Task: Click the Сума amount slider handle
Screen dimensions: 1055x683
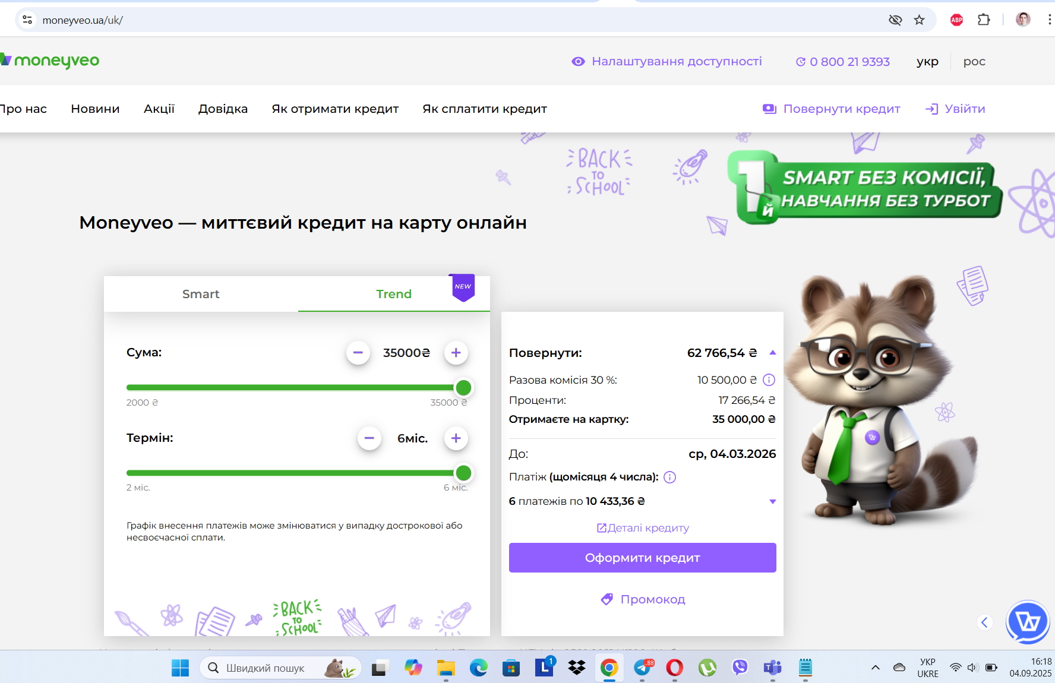Action: [x=463, y=388]
